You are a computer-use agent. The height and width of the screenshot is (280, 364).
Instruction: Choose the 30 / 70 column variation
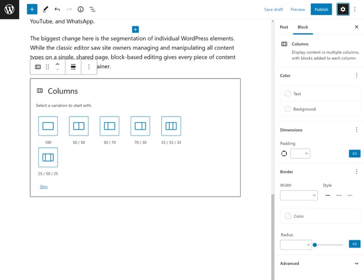pos(110,126)
